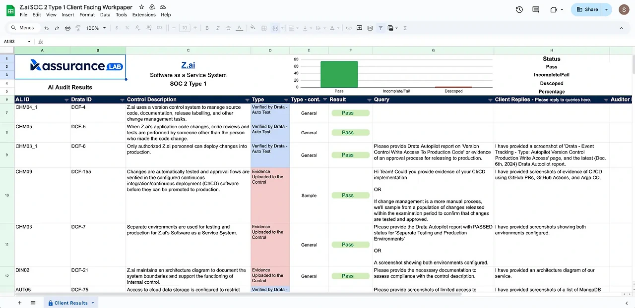
Task: Open the View menu
Action: [x=51, y=15]
